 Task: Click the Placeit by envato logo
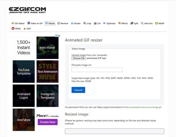[48, 116]
